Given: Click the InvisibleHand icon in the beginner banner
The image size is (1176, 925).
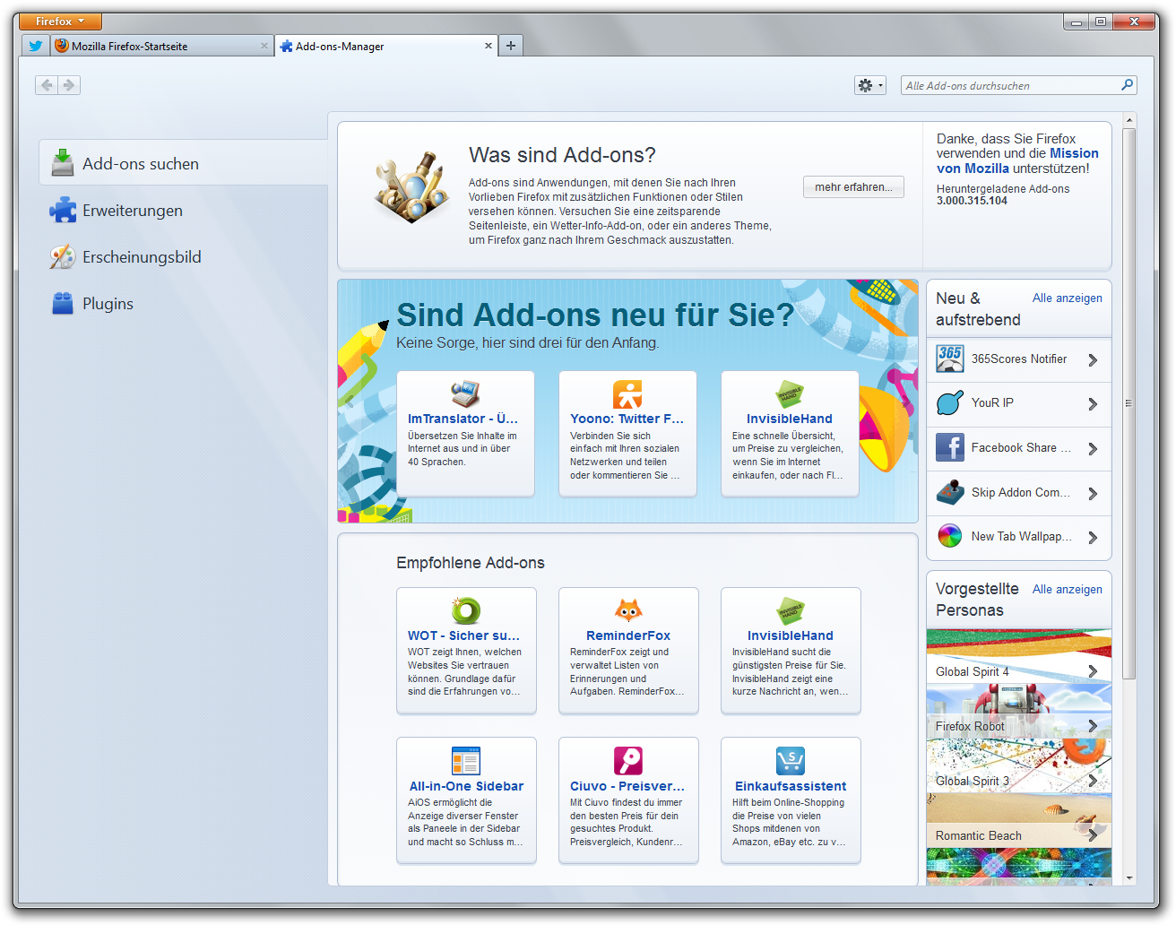Looking at the screenshot, I should coord(790,393).
